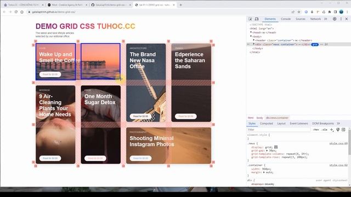The height and width of the screenshot is (197, 351).
Task: Select the html breadcrumb
Action: point(251,118)
